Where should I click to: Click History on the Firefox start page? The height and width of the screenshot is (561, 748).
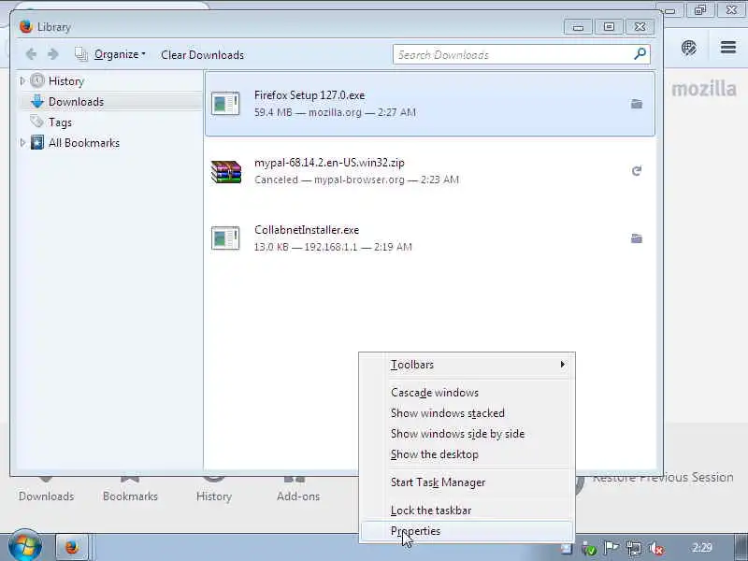point(214,496)
